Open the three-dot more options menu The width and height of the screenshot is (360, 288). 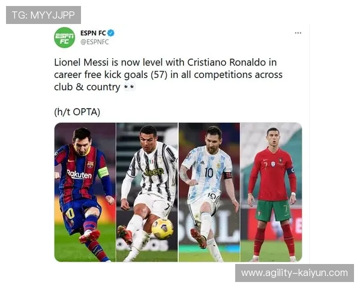pos(298,33)
